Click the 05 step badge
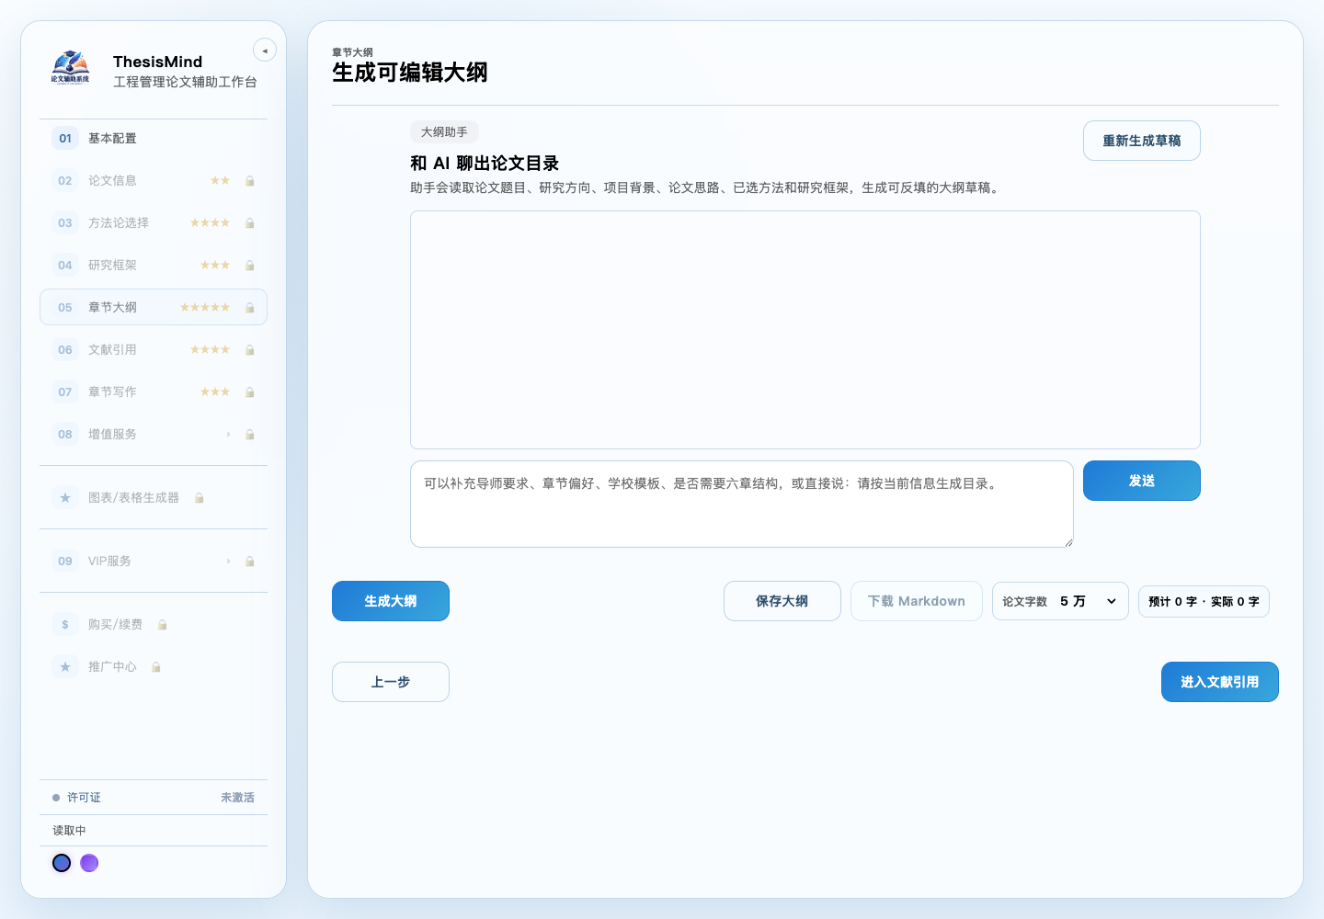This screenshot has width=1324, height=919. [65, 308]
